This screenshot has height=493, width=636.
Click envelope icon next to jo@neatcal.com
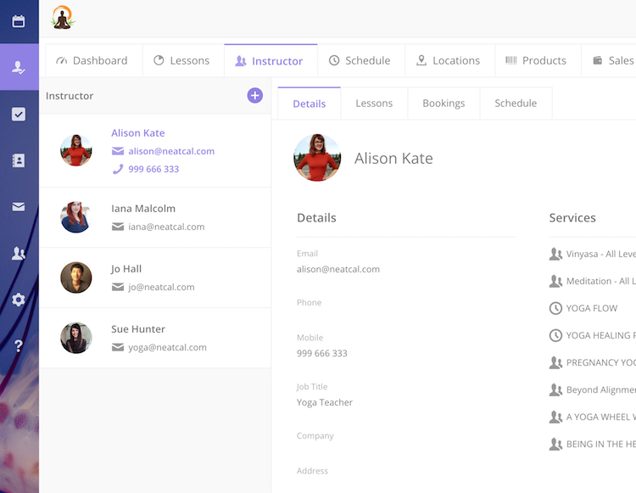coord(118,288)
